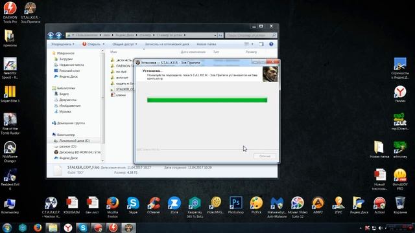
Task: Open Skype from the taskbar
Action: click(x=83, y=228)
